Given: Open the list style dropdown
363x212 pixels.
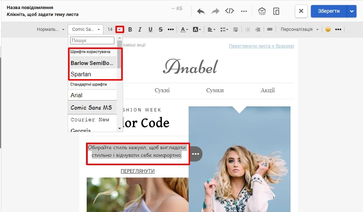Looking at the screenshot, I should coord(224,29).
